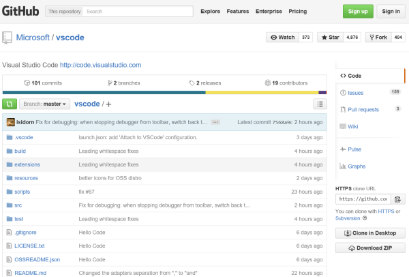The height and width of the screenshot is (277, 409).
Task: Open the Pulse sidebar item
Action: coord(354,149)
